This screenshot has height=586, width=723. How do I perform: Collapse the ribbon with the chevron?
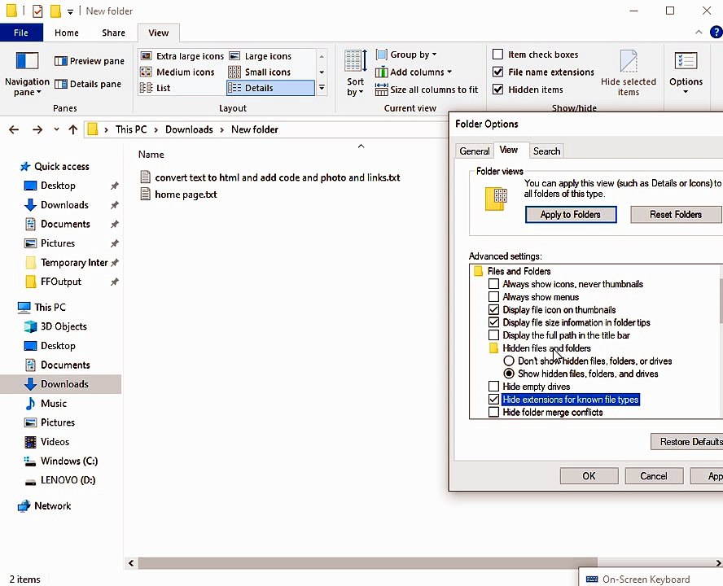[699, 33]
